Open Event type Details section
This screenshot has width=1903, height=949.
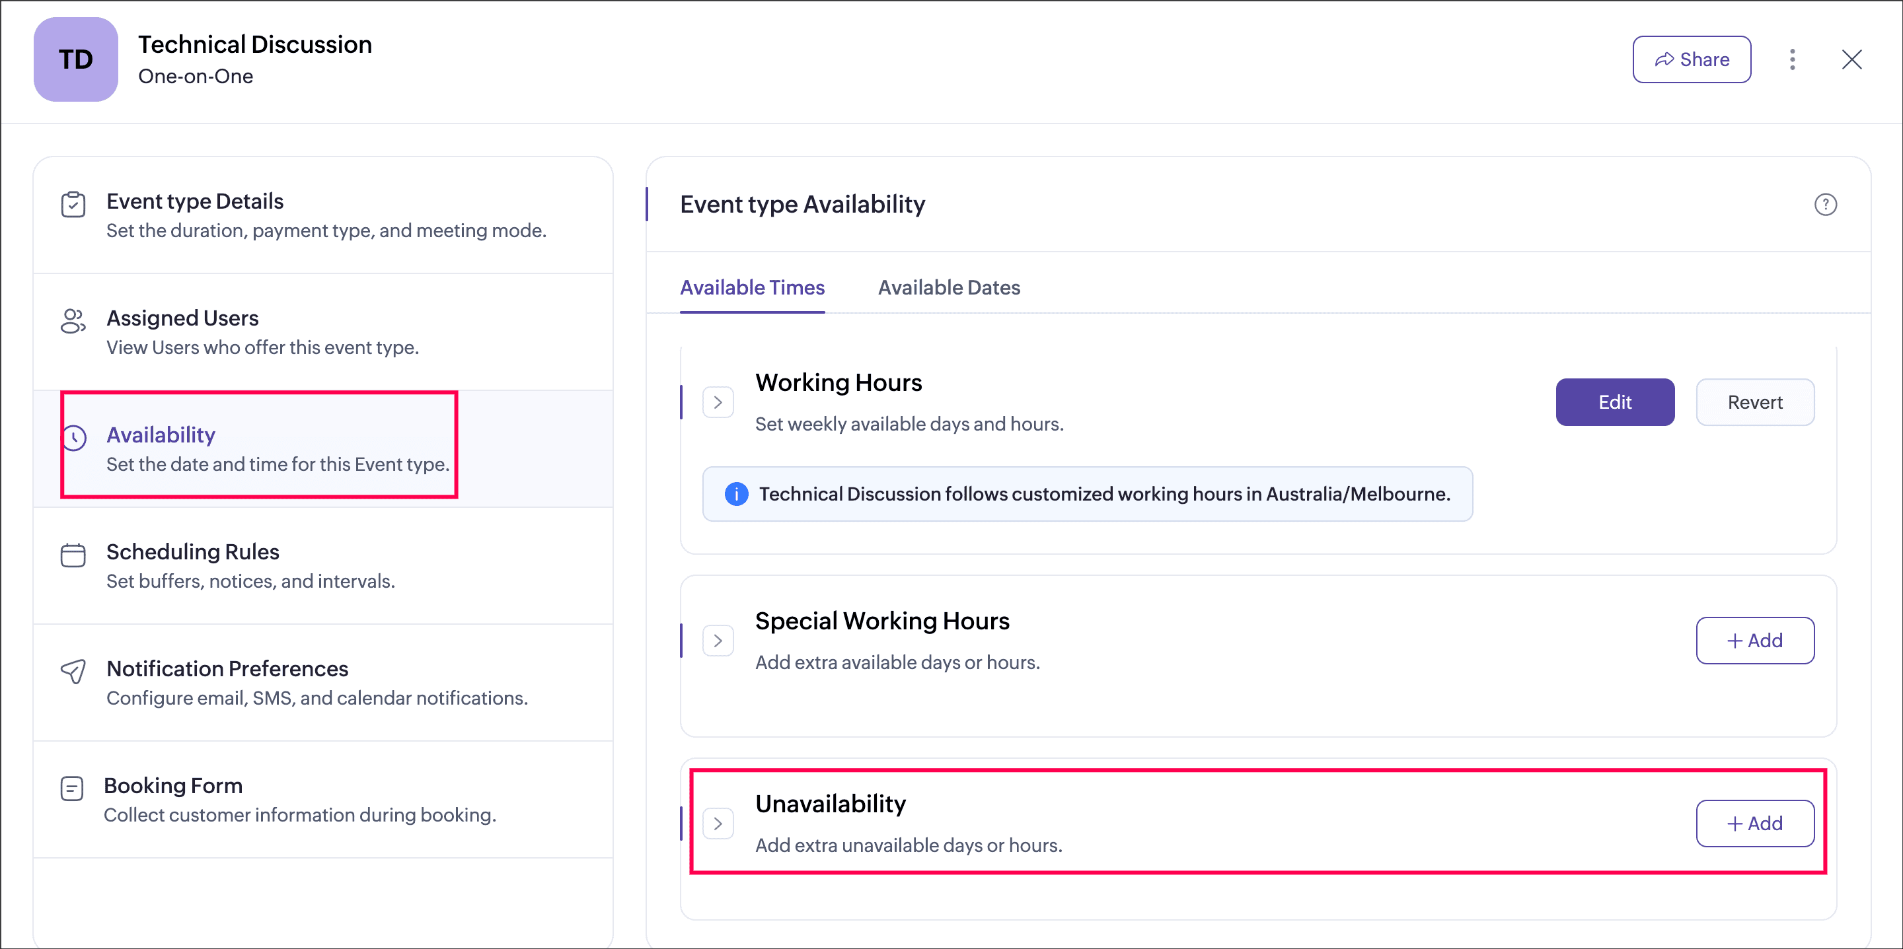(x=323, y=215)
